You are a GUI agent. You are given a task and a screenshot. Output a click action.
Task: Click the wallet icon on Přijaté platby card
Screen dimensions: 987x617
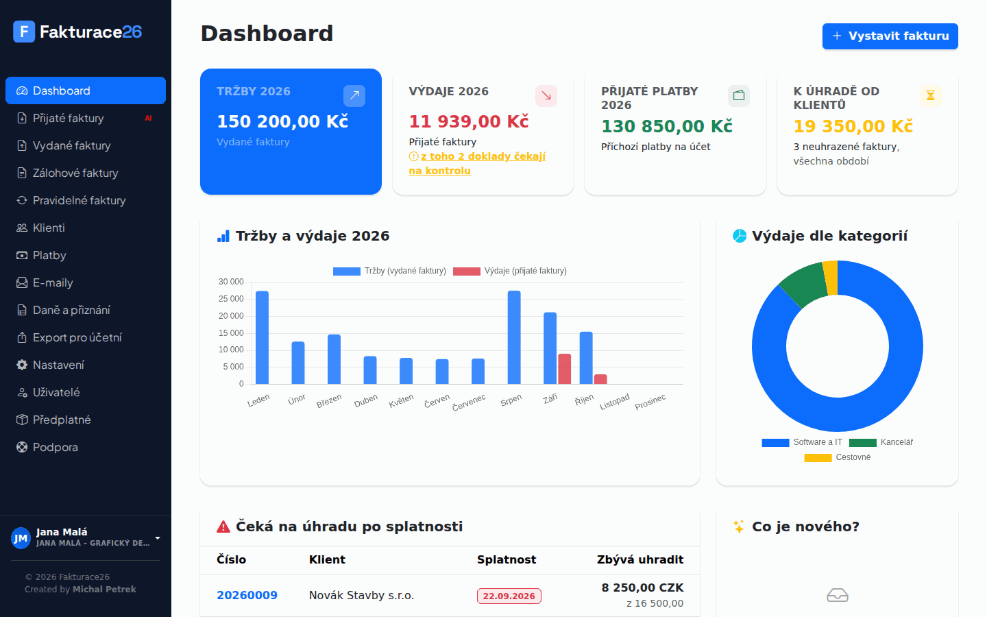pos(739,96)
